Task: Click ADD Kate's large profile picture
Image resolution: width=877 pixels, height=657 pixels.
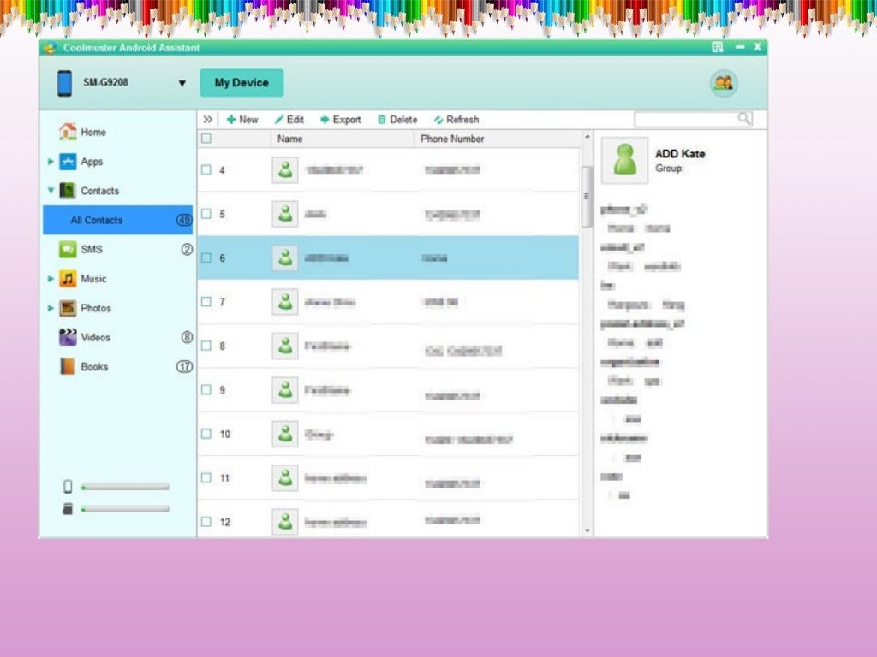Action: point(624,160)
